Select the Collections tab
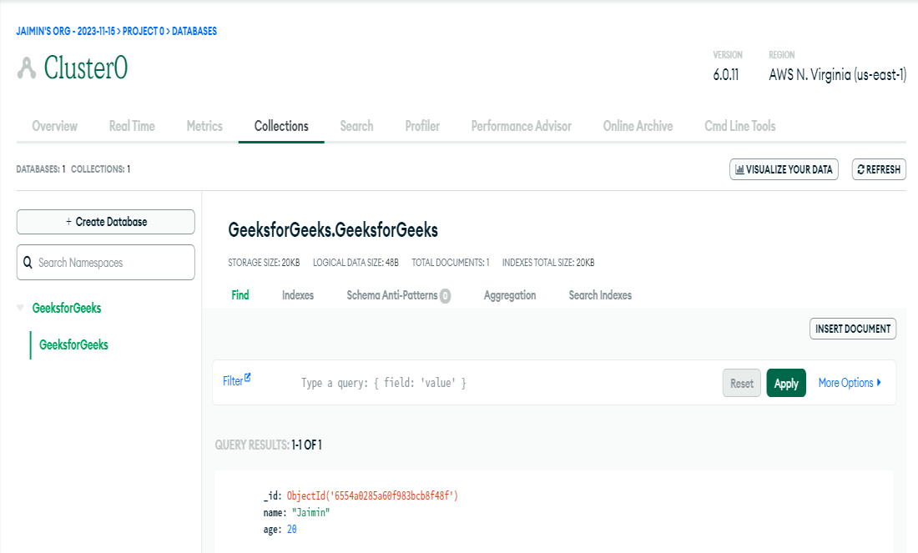 point(281,126)
